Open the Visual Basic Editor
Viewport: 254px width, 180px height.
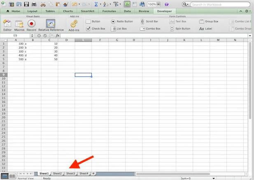click(x=7, y=25)
